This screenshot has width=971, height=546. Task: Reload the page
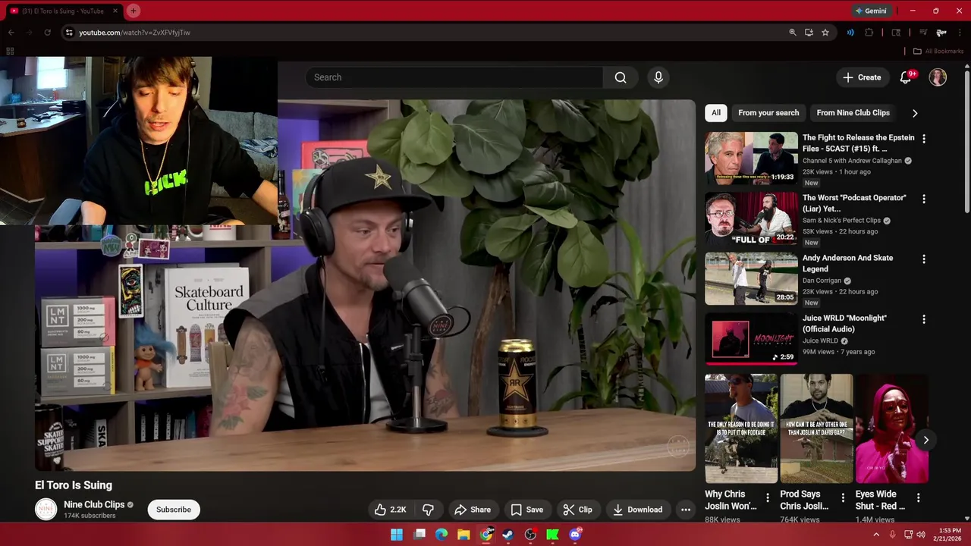[47, 33]
